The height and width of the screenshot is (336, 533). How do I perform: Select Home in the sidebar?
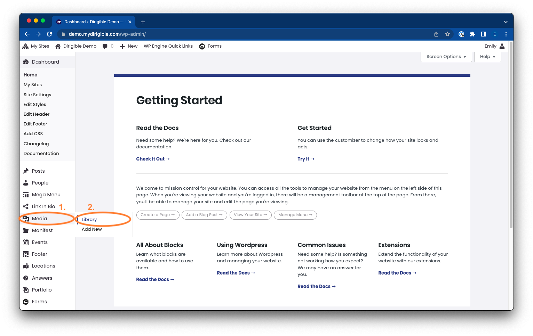pos(30,75)
